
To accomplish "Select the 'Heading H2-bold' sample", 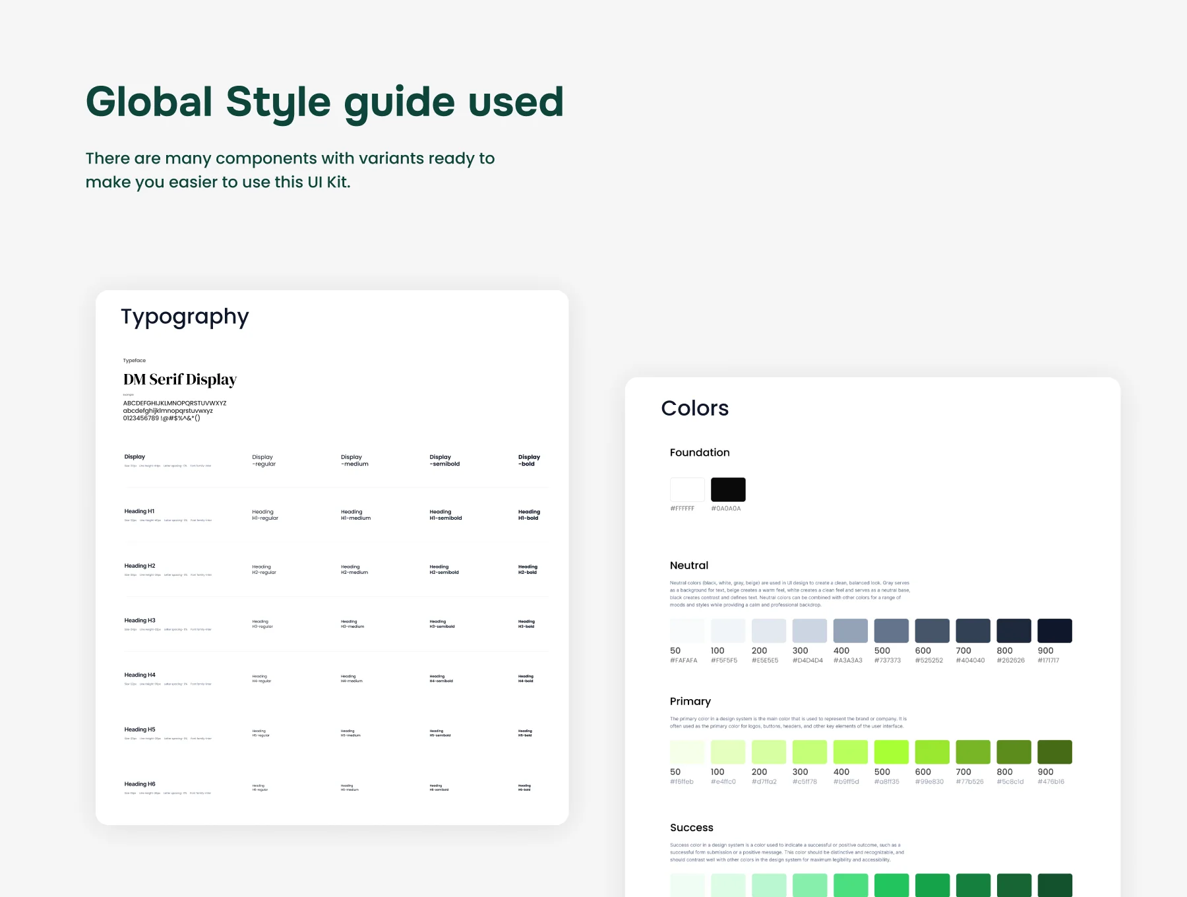I will (x=528, y=570).
